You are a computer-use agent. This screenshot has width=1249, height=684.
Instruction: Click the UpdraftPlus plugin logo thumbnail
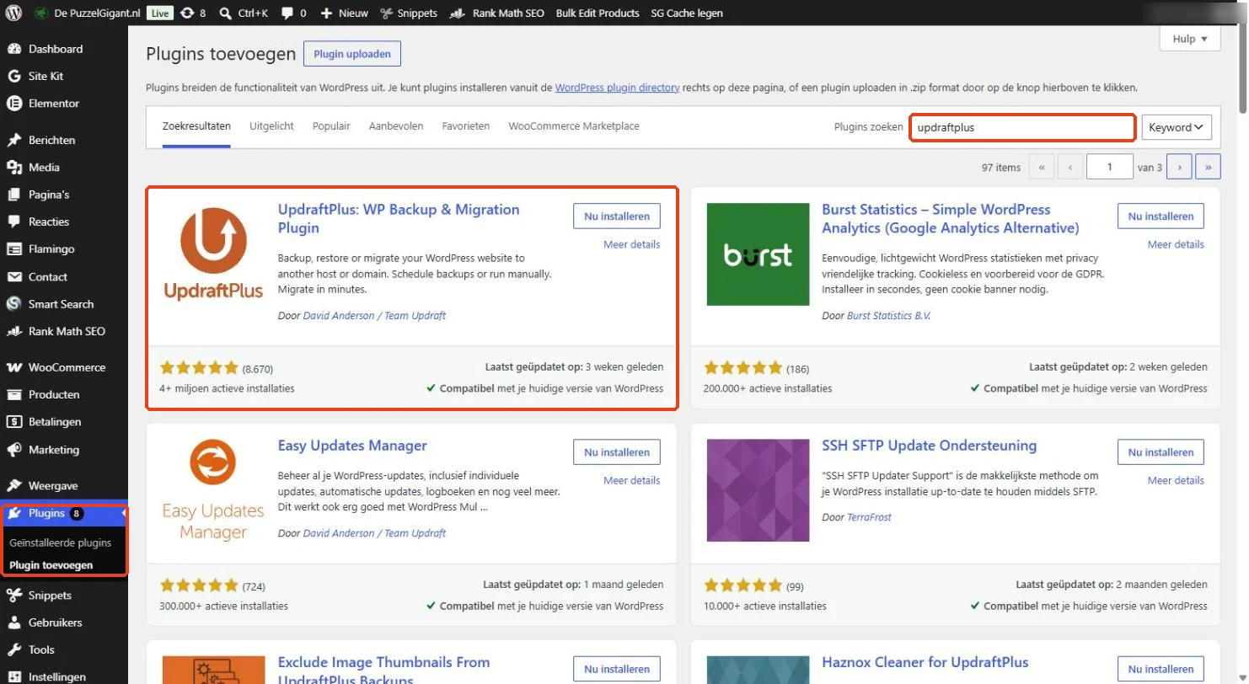coord(213,254)
